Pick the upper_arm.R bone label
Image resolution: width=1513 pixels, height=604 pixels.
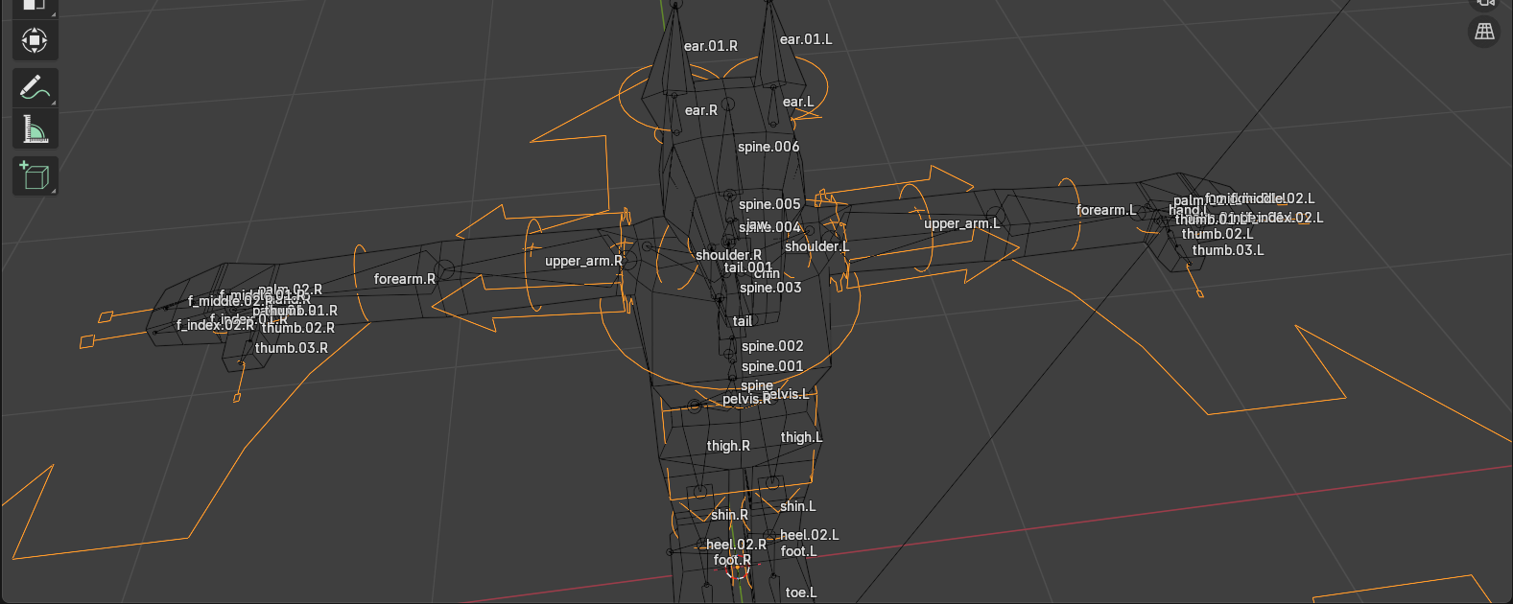583,261
